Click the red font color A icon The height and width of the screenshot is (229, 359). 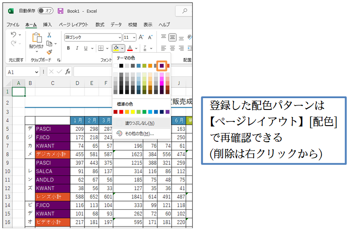pos(130,48)
